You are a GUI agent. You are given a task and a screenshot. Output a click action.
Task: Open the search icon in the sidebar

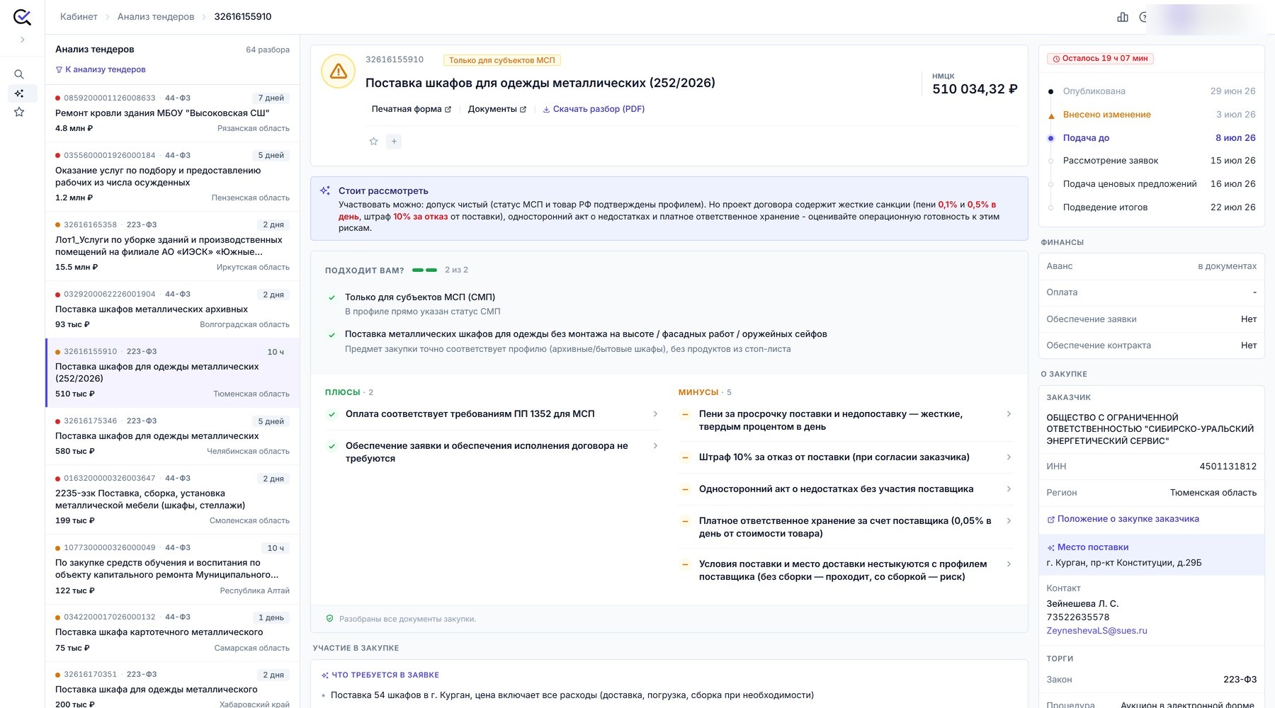click(19, 74)
